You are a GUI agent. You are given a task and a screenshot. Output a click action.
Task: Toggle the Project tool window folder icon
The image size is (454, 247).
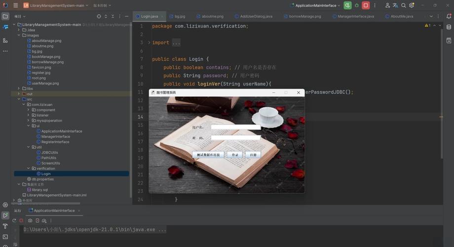pyautogui.click(x=5, y=16)
